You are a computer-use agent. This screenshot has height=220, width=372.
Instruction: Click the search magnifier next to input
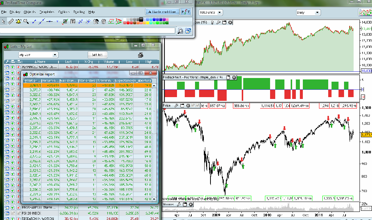click(180, 31)
